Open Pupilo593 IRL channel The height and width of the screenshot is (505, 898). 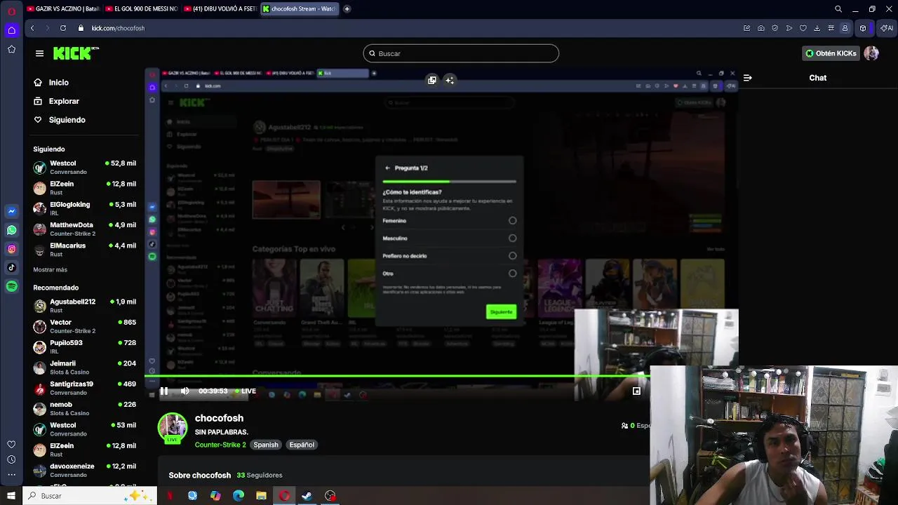tap(85, 346)
